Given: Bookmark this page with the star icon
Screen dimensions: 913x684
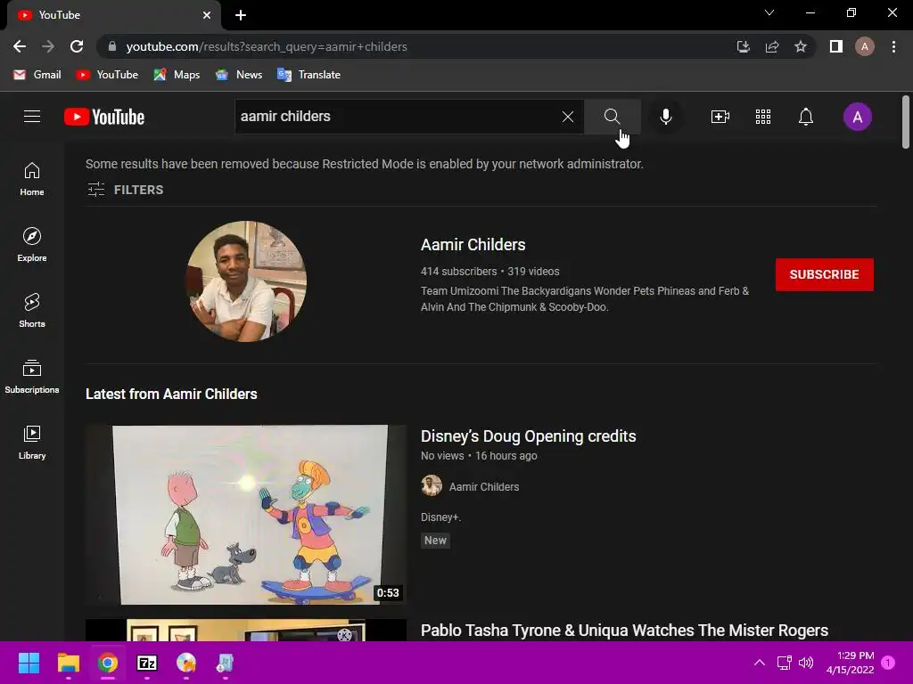Looking at the screenshot, I should click(x=801, y=46).
